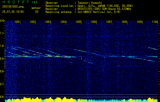Click the echo trace near 1100 at 0.98 kHz
Viewport: 160px width, 102px height.
[x=153, y=48]
